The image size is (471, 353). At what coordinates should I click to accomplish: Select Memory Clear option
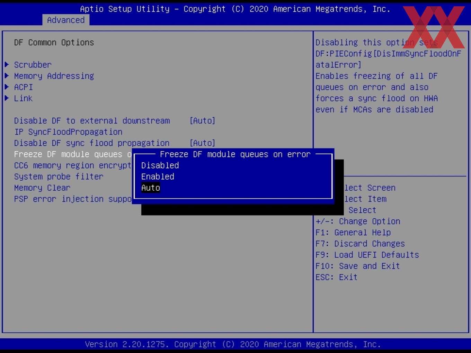coord(42,188)
